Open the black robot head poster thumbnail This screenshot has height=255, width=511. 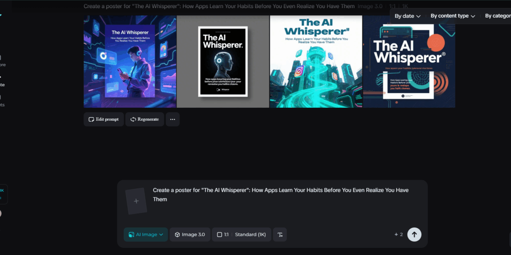coord(223,61)
